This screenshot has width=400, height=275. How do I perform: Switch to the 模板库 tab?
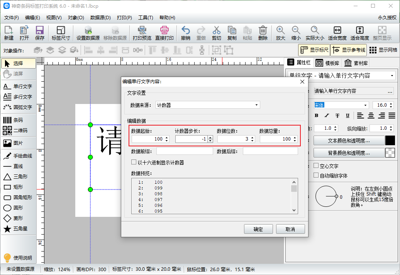pos(327,63)
